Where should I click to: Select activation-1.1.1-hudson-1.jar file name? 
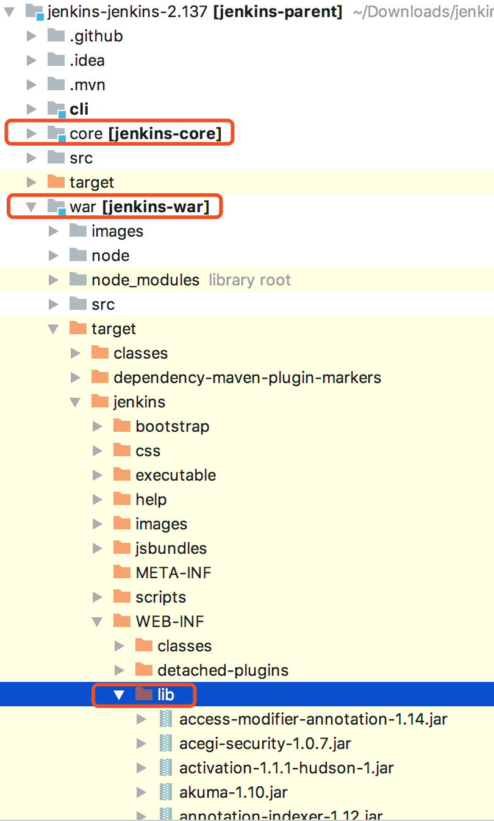tap(287, 768)
